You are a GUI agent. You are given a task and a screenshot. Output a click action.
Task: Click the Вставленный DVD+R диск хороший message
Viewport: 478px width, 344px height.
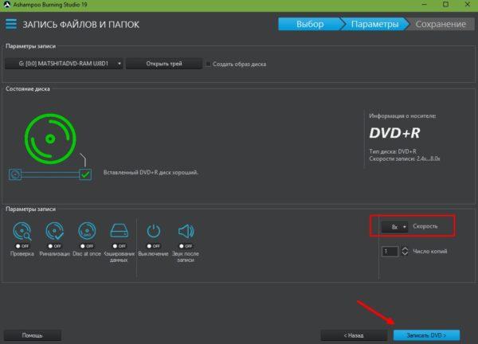click(151, 173)
